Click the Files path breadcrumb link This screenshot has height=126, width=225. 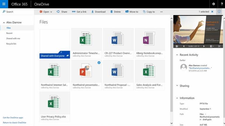(x=202, y=114)
